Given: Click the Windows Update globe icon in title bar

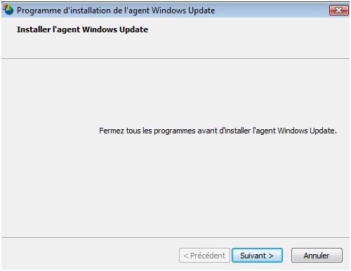Looking at the screenshot, I should tap(8, 10).
